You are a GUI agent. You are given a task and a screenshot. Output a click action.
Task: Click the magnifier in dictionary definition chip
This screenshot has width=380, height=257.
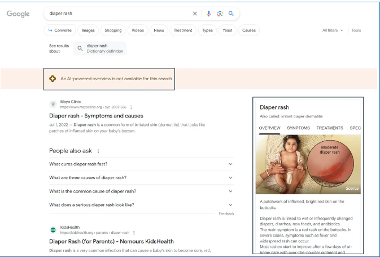80,48
